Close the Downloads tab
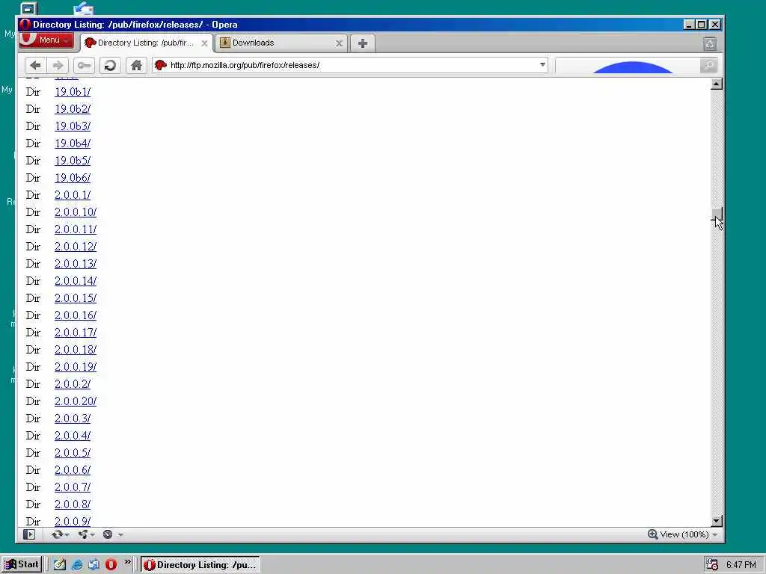766x574 pixels. (339, 43)
